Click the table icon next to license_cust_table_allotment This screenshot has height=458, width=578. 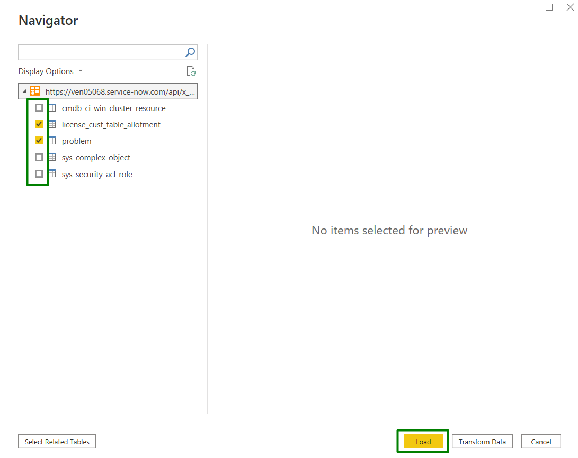click(x=52, y=124)
